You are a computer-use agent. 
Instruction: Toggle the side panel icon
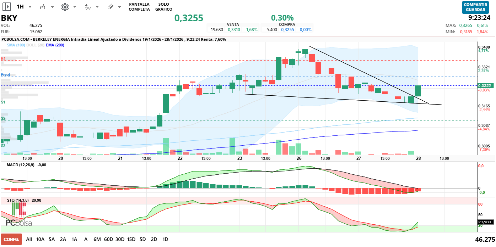[x=7, y=7]
